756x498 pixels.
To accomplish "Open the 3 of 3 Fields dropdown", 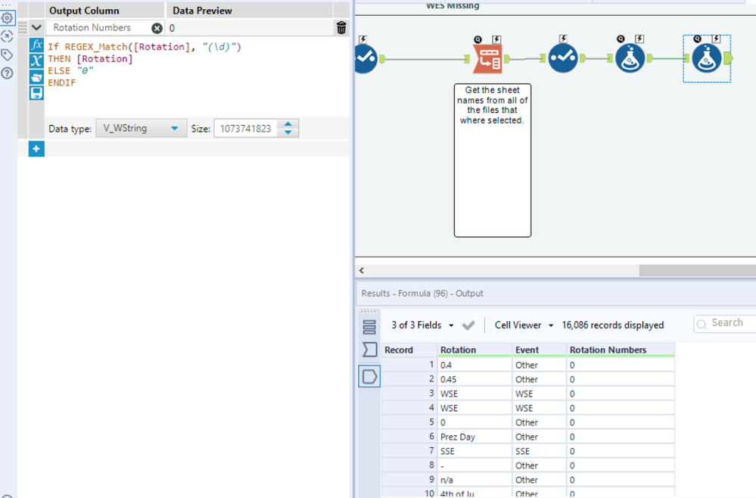I will point(422,325).
